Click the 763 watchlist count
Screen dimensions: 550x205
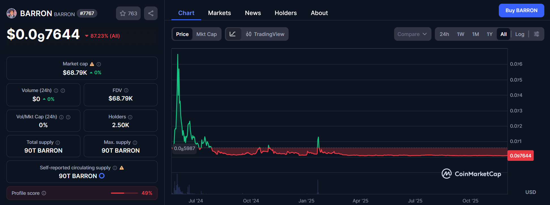tap(132, 14)
